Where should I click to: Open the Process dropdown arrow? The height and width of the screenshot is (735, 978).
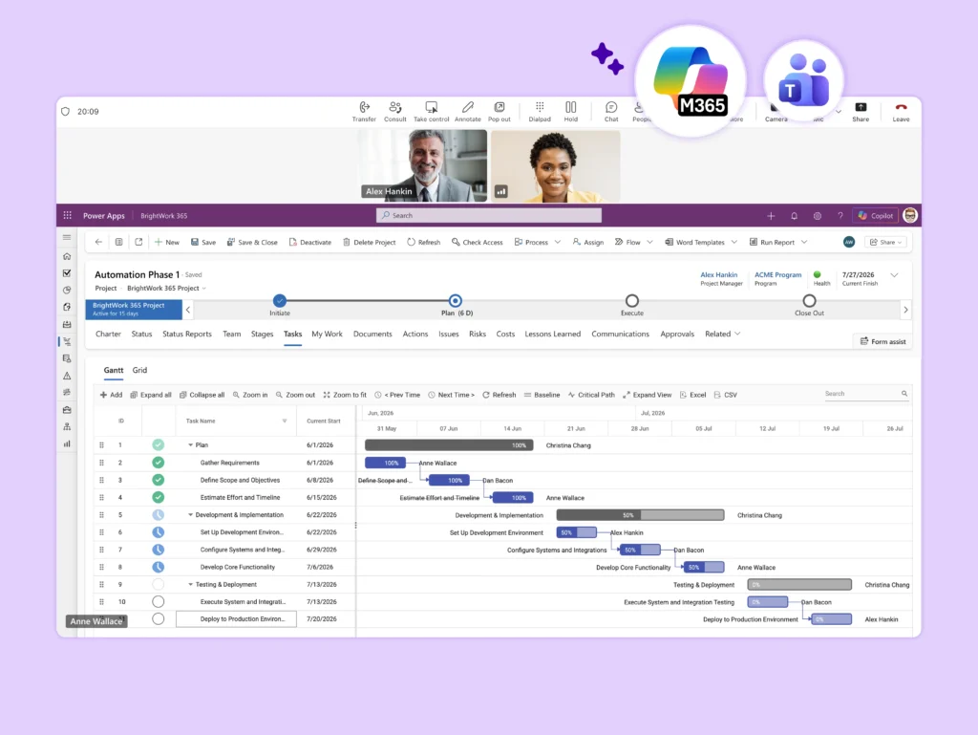tap(558, 242)
